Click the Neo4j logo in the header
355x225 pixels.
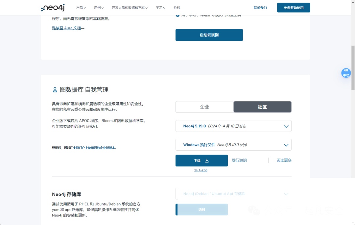tap(53, 8)
